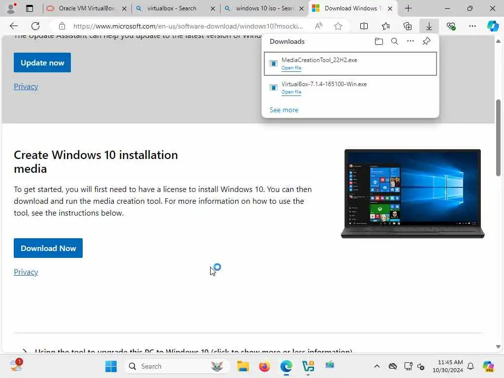Screen dimensions: 504x378
Task: Select the Download Windows tab
Action: (x=352, y=8)
